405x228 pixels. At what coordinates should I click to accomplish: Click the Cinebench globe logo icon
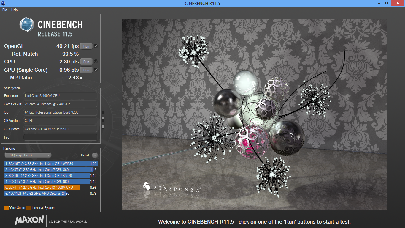pyautogui.click(x=27, y=25)
